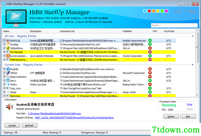Click the DeepL app icon
Viewport: 201px width, 136px height.
8,92
